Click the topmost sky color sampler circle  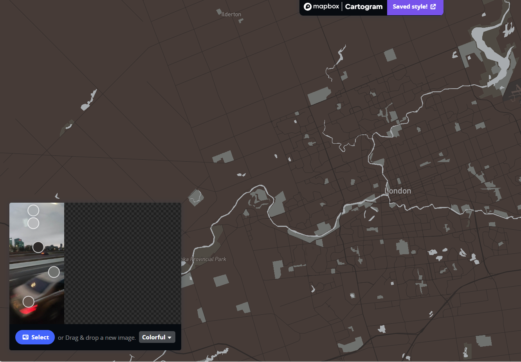point(33,210)
